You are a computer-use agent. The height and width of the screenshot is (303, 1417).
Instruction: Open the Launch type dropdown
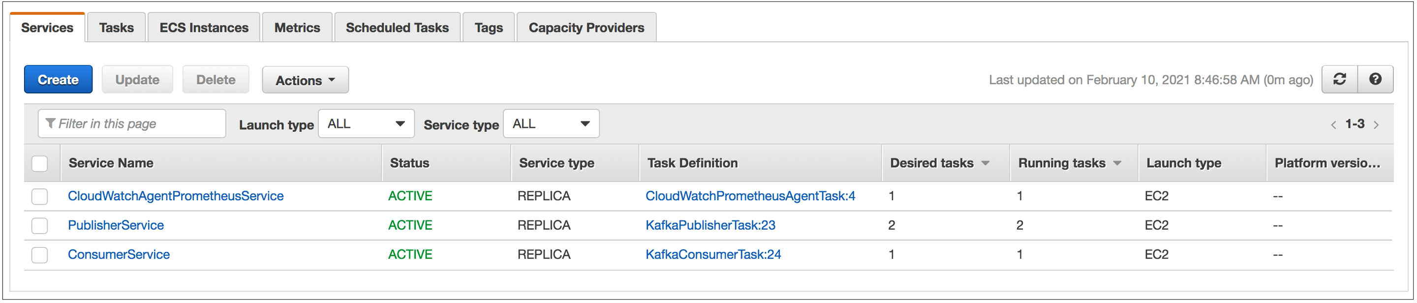366,124
